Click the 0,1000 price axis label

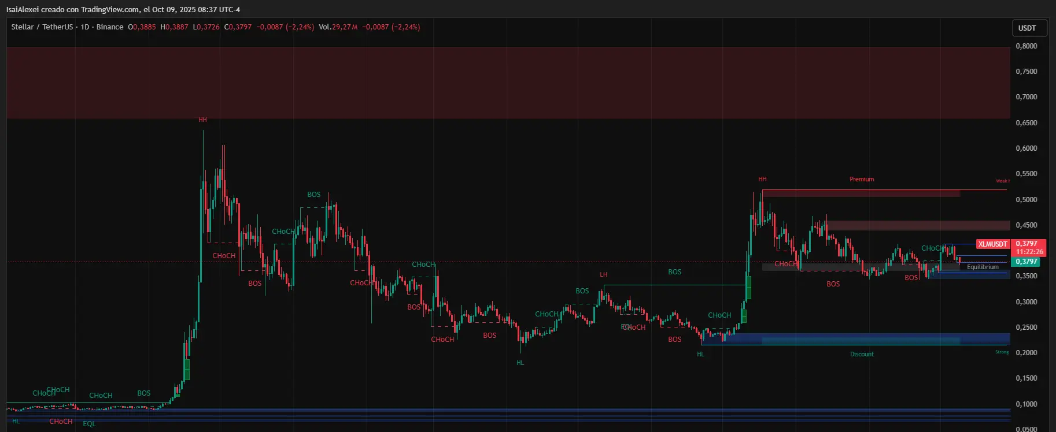1027,404
